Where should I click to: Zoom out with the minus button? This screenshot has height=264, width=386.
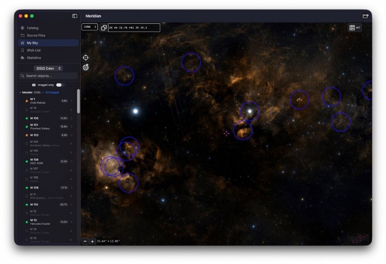point(85,241)
